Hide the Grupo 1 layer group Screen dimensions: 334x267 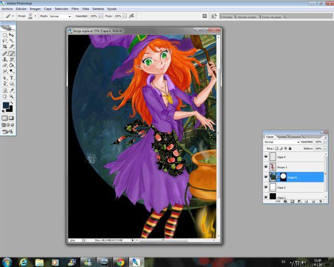point(266,167)
